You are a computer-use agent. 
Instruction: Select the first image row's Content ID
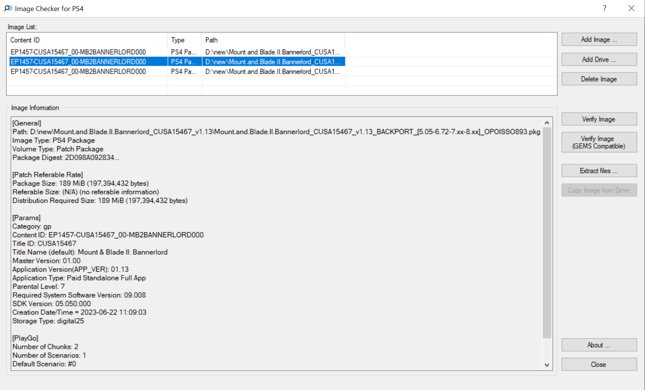[x=78, y=52]
